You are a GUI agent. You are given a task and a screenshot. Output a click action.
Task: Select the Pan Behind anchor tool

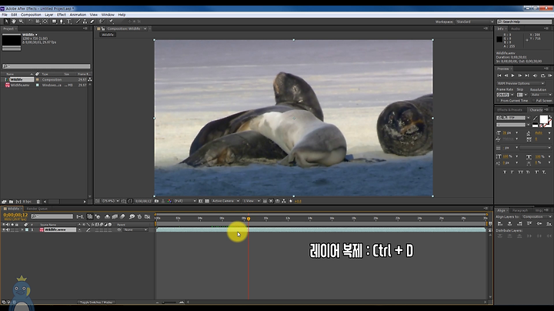(x=45, y=22)
